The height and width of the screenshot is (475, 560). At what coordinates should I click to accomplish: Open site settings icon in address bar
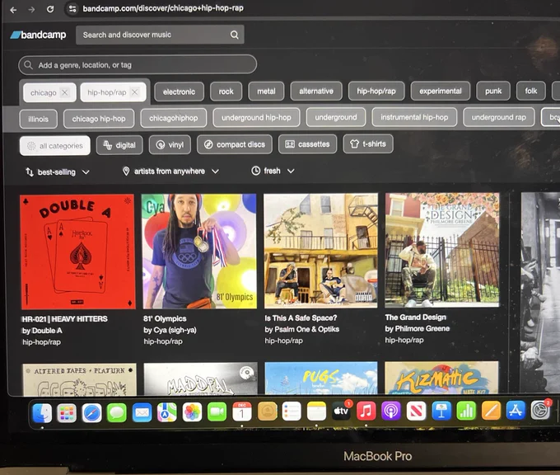pos(72,8)
